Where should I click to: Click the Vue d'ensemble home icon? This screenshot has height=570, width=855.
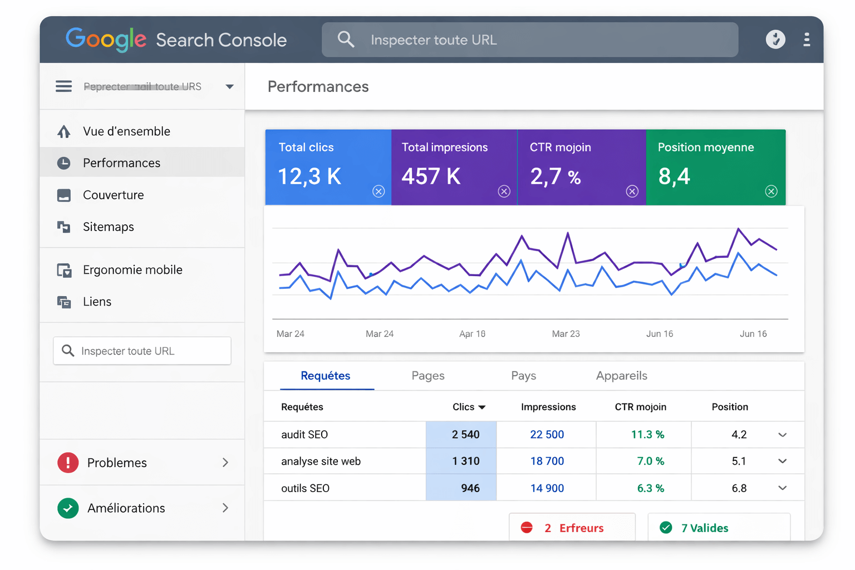tap(64, 131)
